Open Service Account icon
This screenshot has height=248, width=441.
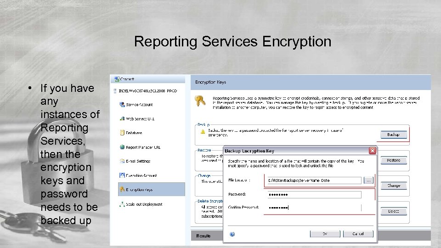(x=122, y=105)
